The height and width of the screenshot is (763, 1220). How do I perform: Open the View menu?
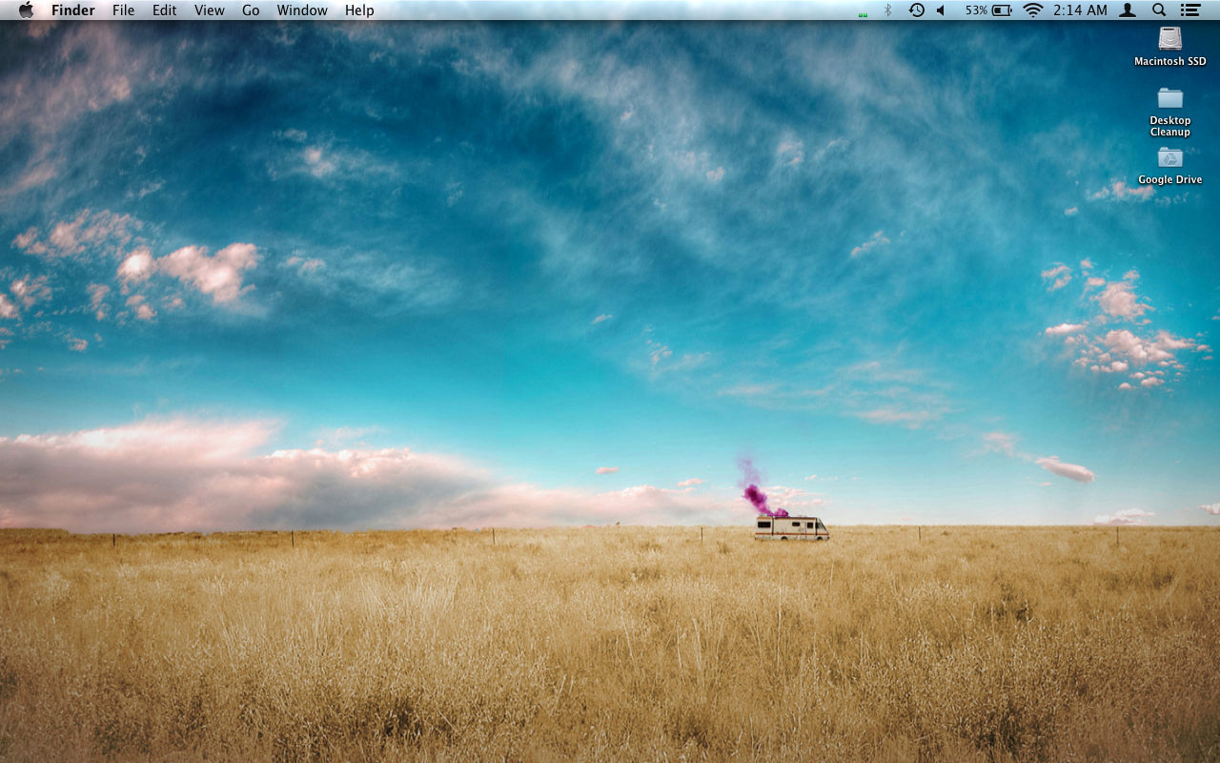tap(210, 10)
